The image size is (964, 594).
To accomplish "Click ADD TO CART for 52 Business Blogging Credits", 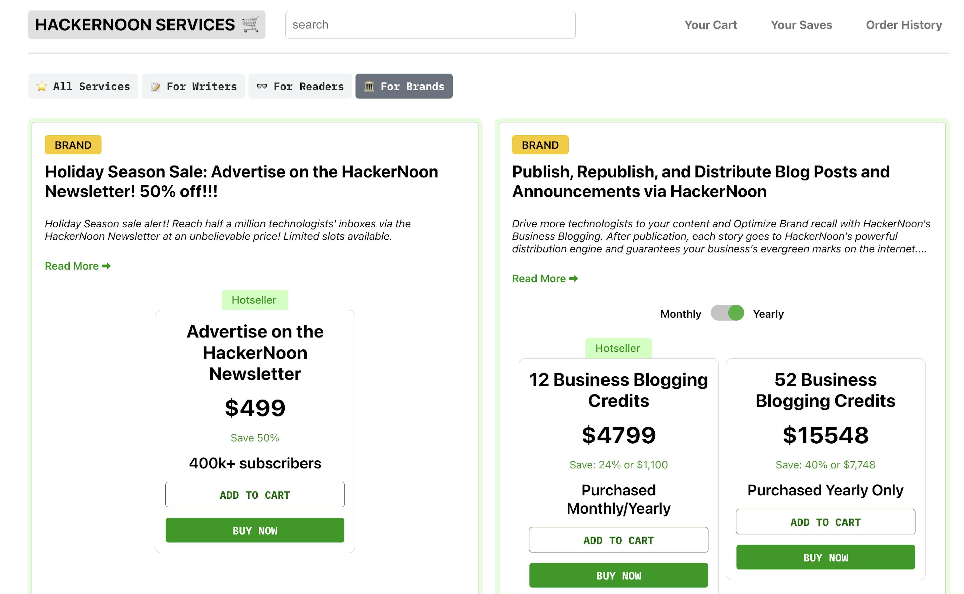I will pyautogui.click(x=826, y=521).
